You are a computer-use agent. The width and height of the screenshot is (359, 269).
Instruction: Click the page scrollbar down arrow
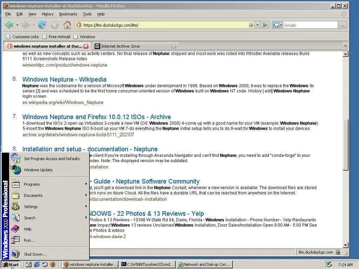coord(345,245)
